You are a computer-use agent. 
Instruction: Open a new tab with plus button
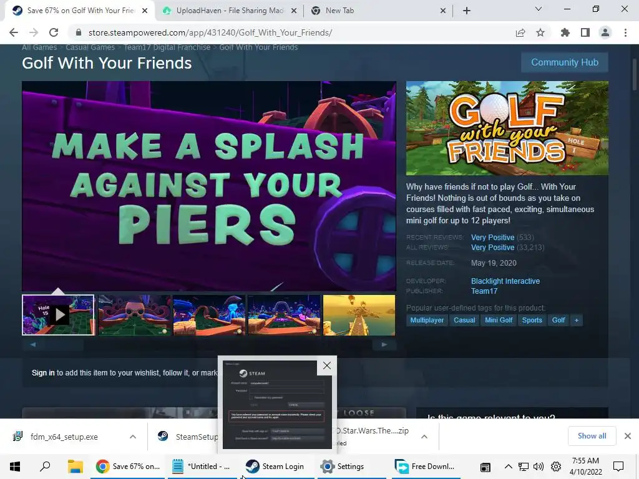click(467, 11)
